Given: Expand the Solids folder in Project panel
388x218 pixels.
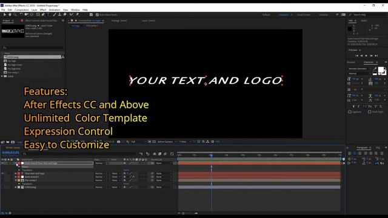Looking at the screenshot, I should [2, 76].
